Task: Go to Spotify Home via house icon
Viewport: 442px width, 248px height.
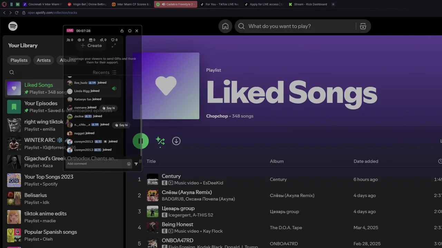Action: pyautogui.click(x=225, y=26)
